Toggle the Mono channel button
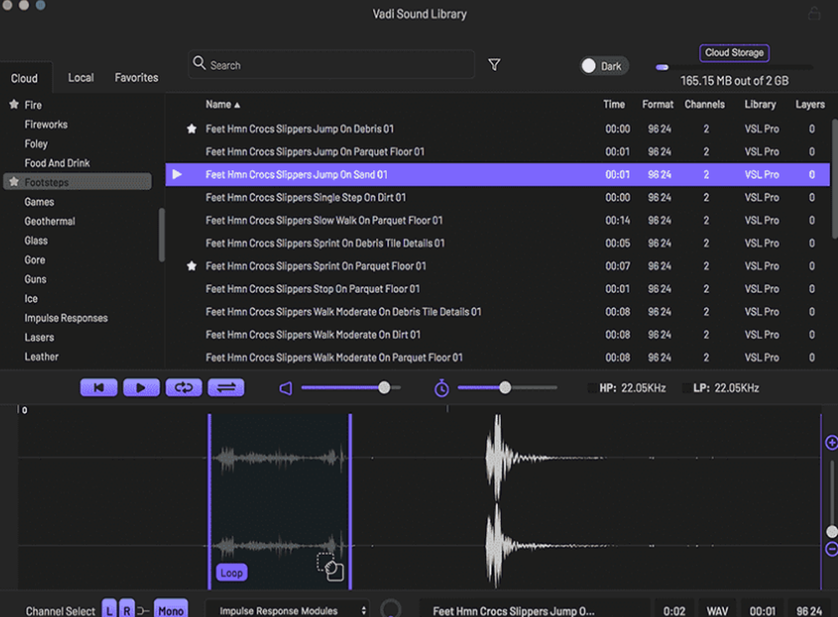The image size is (838, 617). pyautogui.click(x=170, y=610)
